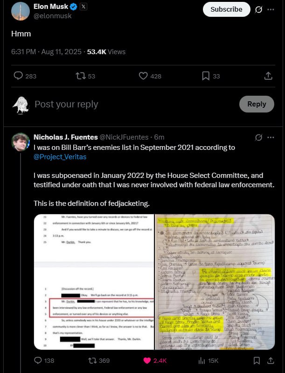Open the X affiliate badge beside verified check
Screen dimensions: 285x373
click(x=83, y=7)
